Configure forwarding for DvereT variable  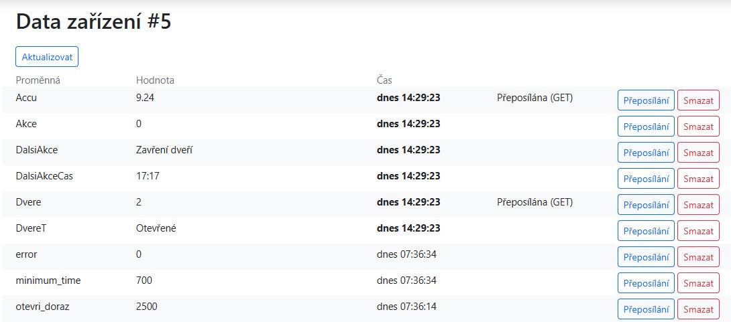pos(646,231)
